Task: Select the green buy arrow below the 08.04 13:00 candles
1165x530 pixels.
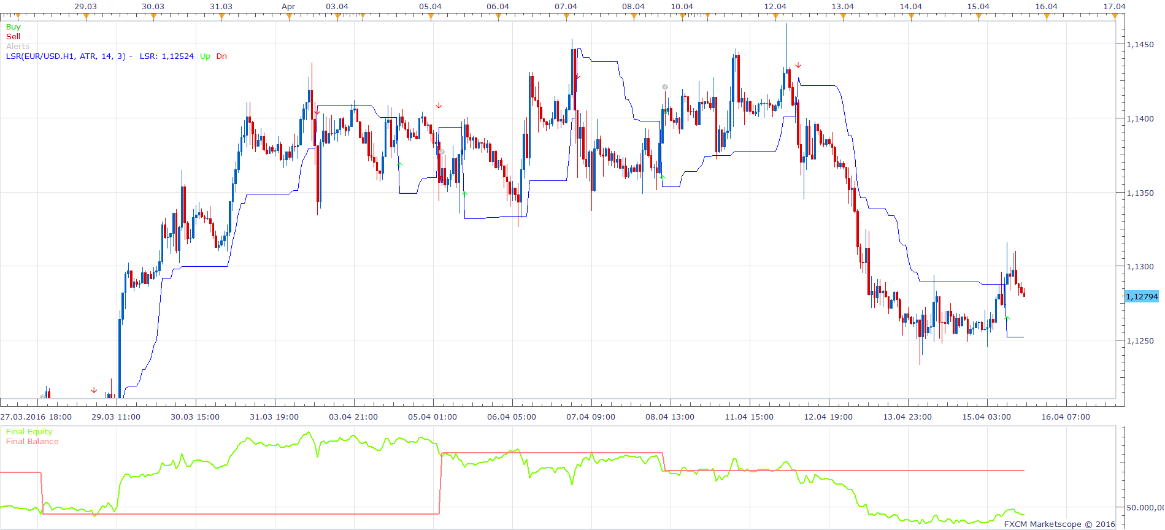Action: point(663,177)
